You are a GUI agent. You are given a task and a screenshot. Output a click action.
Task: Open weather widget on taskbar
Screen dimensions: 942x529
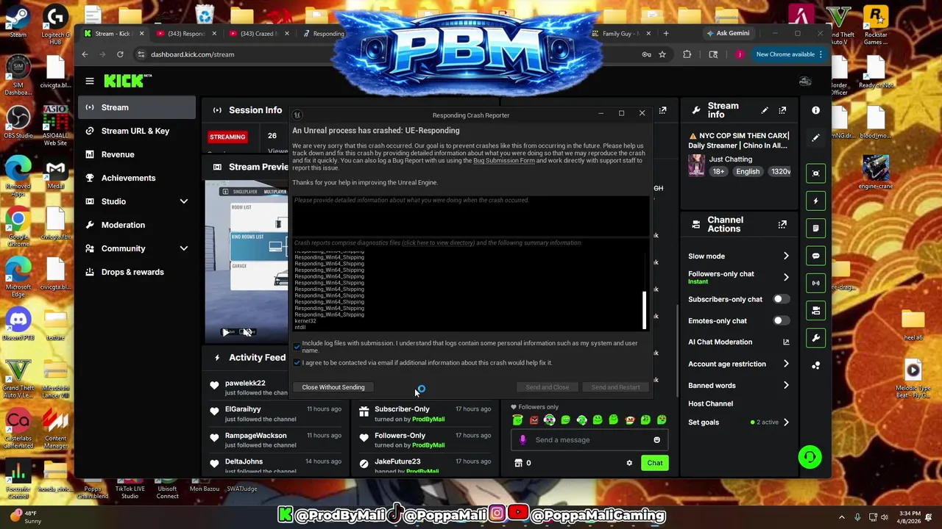point(25,517)
